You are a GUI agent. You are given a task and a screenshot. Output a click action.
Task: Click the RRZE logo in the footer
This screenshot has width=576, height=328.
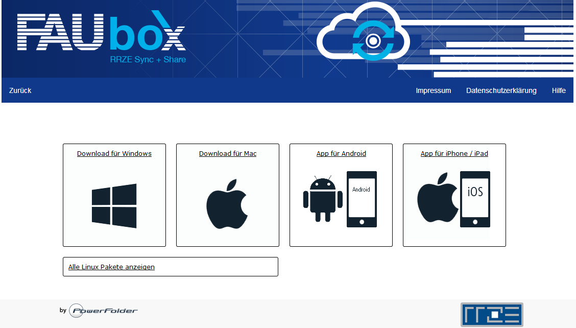(x=492, y=314)
